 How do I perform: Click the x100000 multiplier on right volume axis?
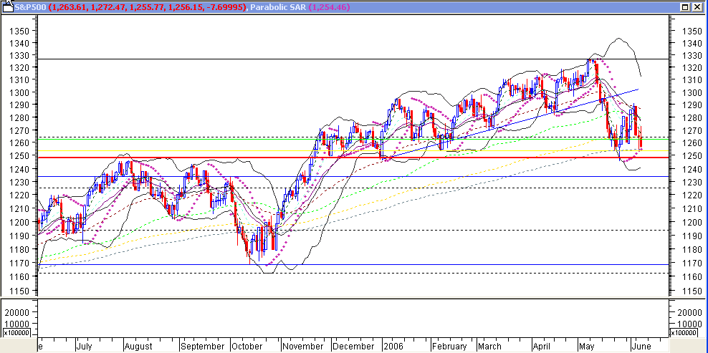click(684, 333)
